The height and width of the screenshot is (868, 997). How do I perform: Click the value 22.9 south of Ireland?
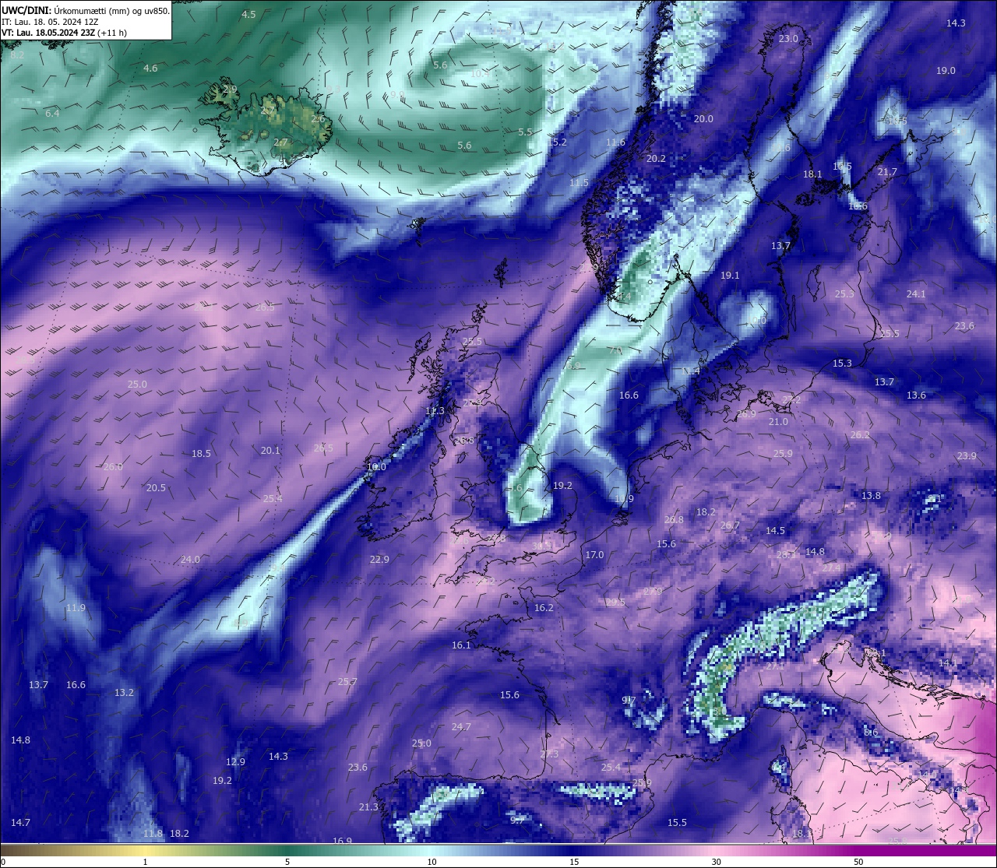(x=379, y=560)
